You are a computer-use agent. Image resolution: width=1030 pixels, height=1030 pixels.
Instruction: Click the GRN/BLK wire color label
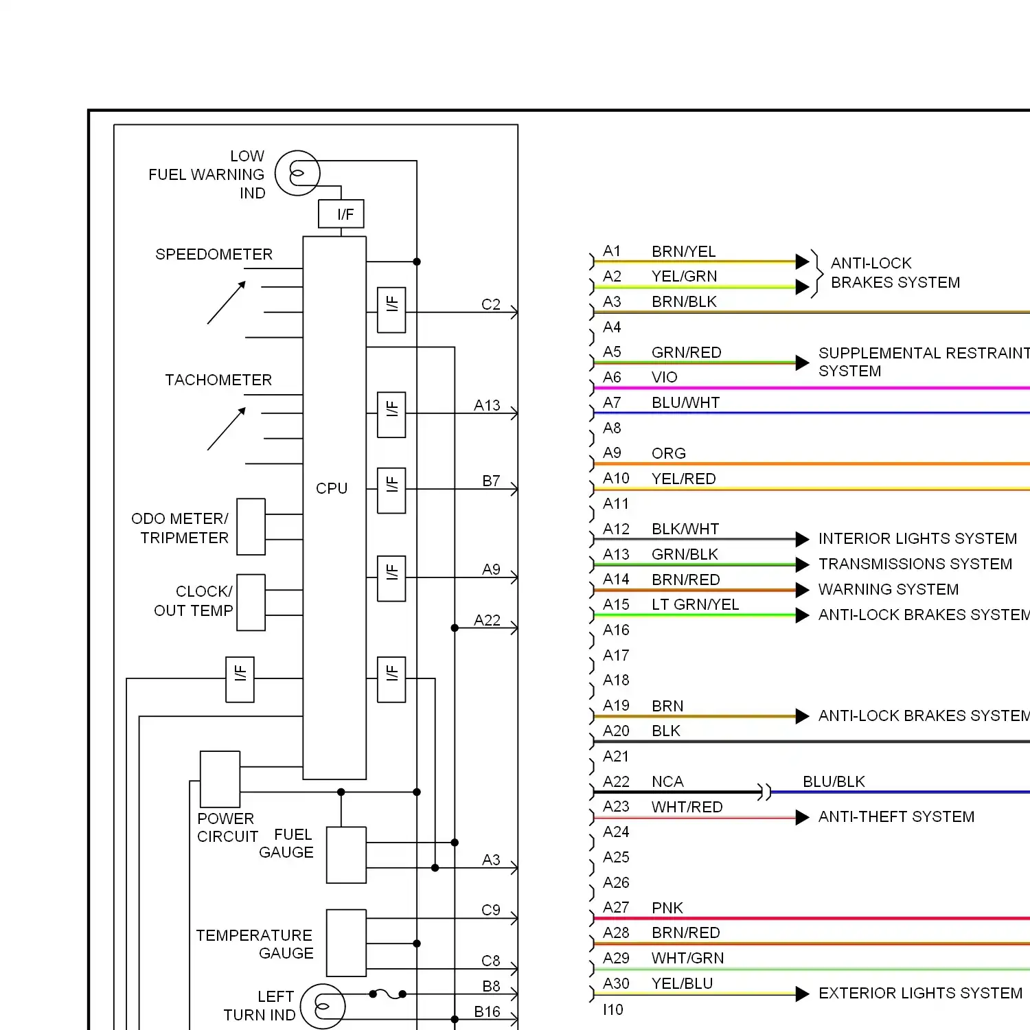(x=685, y=554)
